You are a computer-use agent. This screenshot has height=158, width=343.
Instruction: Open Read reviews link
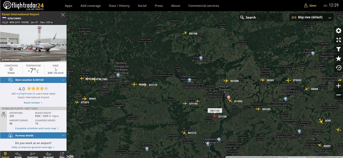coord(33,103)
